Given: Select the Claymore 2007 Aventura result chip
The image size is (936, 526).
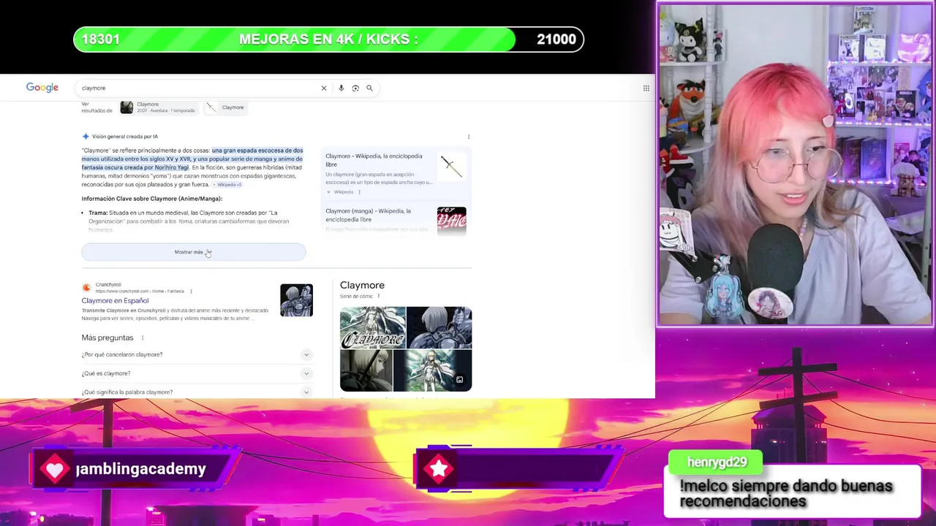Looking at the screenshot, I should [158, 107].
